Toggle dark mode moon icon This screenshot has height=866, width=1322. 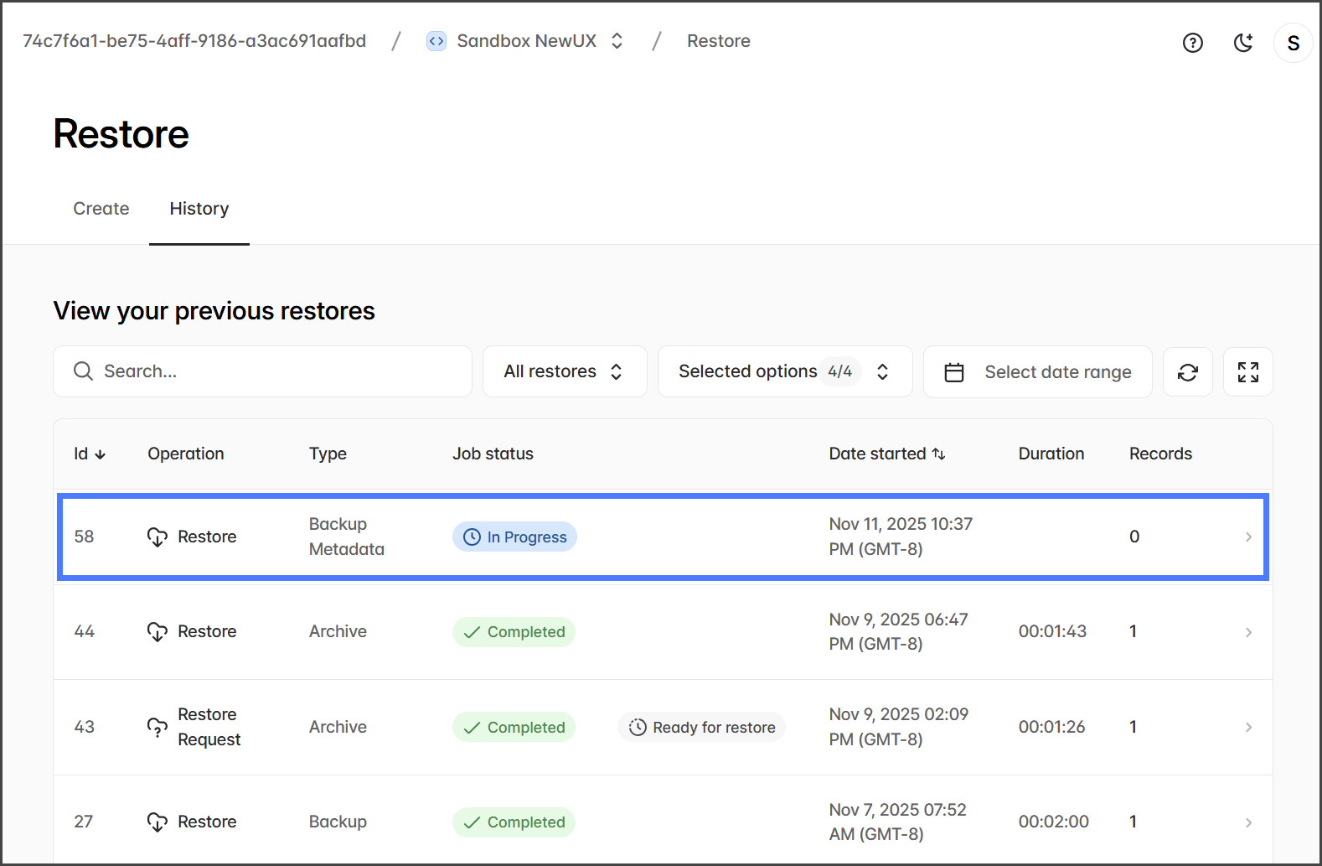point(1243,43)
